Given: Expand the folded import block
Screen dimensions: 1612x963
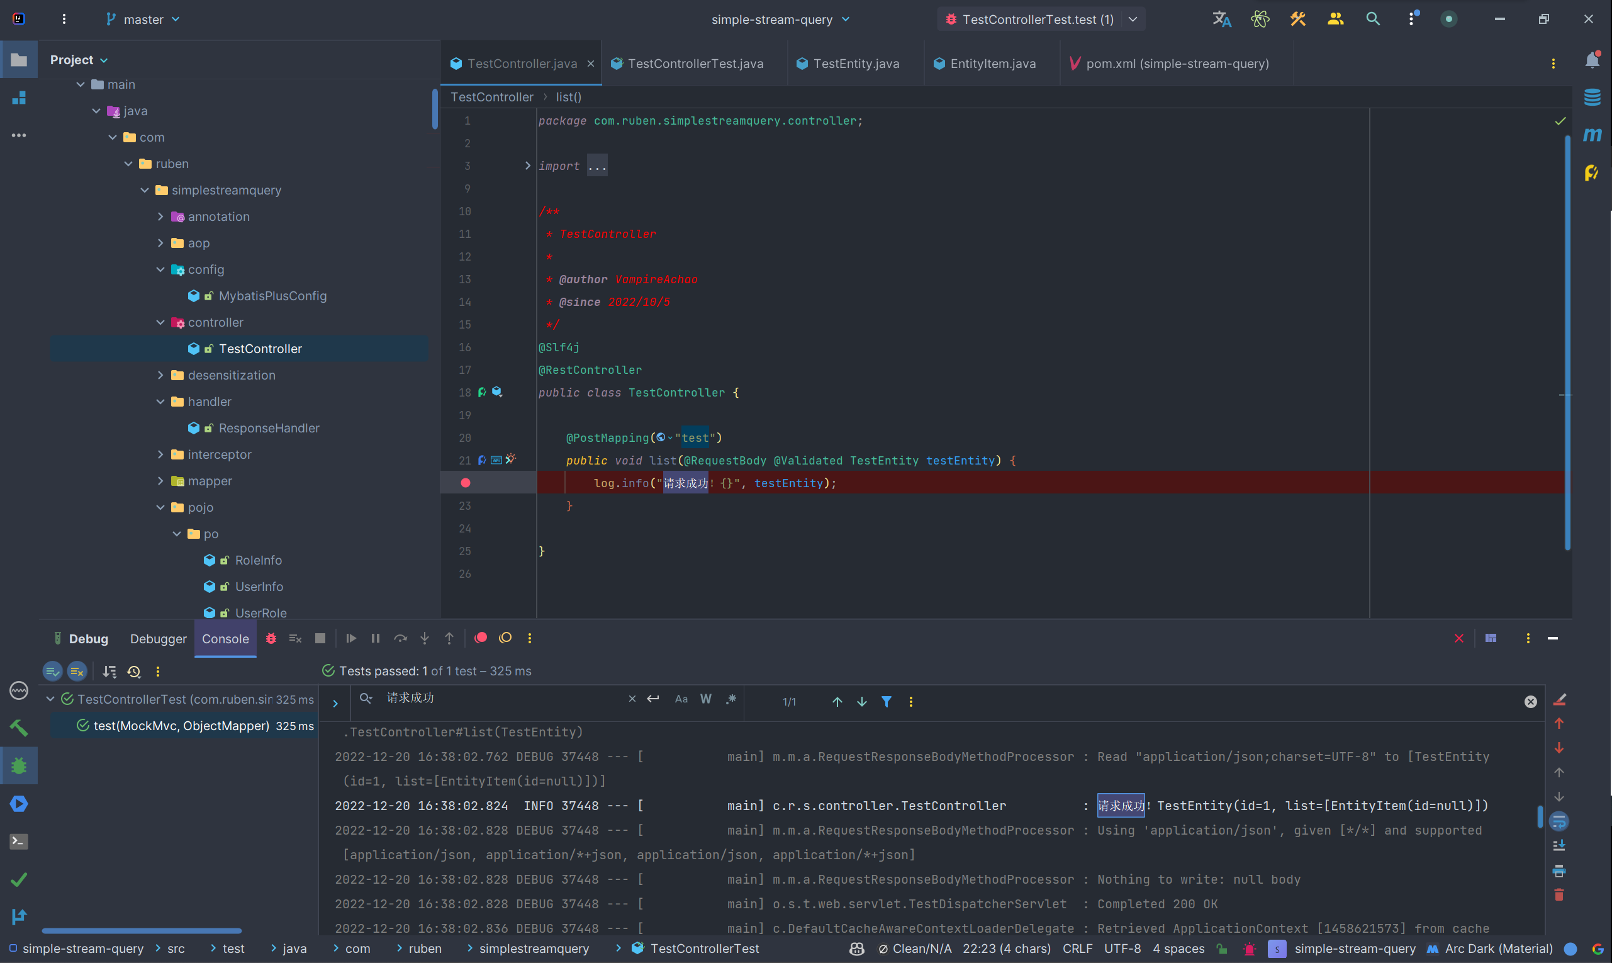Looking at the screenshot, I should [x=527, y=166].
